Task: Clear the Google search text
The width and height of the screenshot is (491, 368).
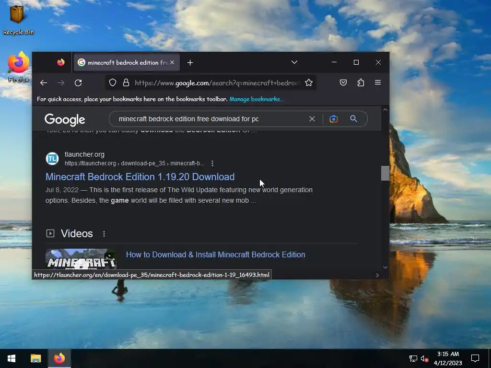Action: coord(312,119)
